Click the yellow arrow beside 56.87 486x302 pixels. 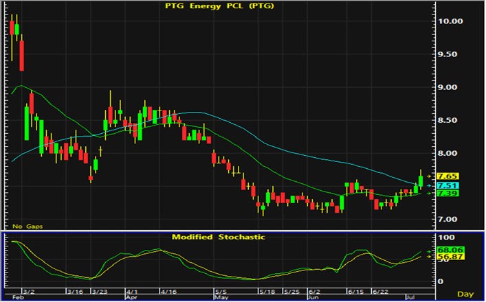tap(429, 257)
